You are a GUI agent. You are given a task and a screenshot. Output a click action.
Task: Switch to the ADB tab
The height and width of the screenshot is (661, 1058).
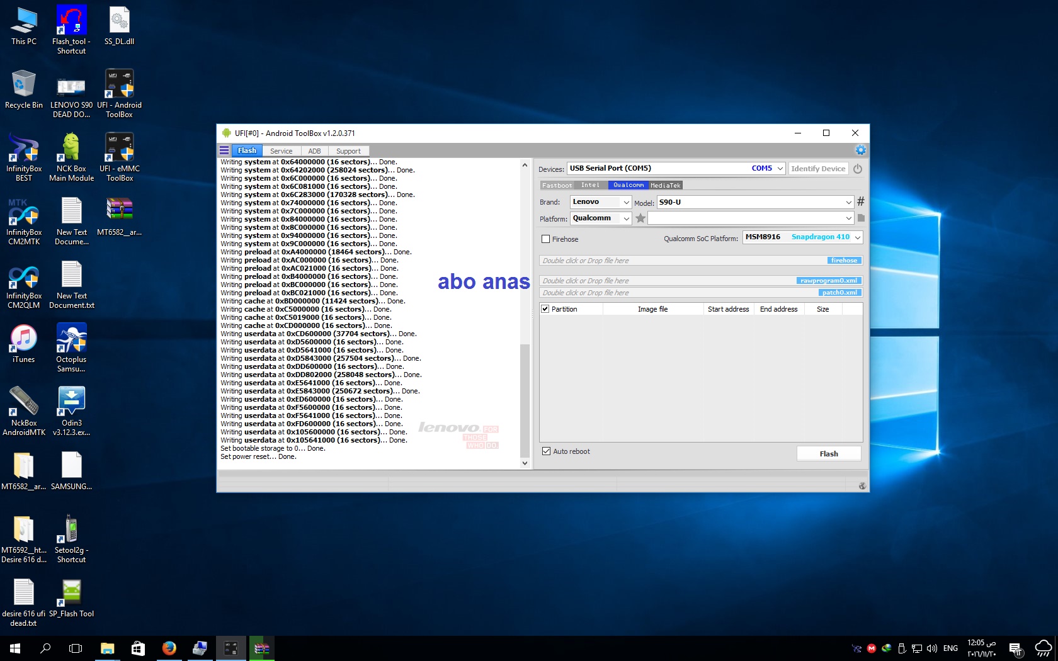(x=314, y=151)
